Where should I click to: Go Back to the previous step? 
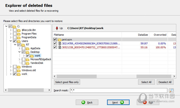tap(87, 102)
